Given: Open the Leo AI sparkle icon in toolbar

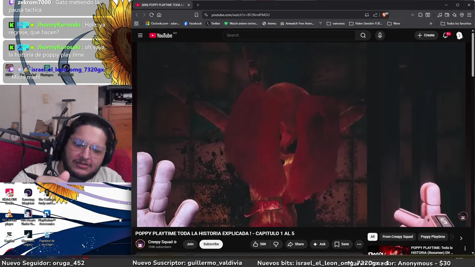Looking at the screenshot, I should coord(454,15).
